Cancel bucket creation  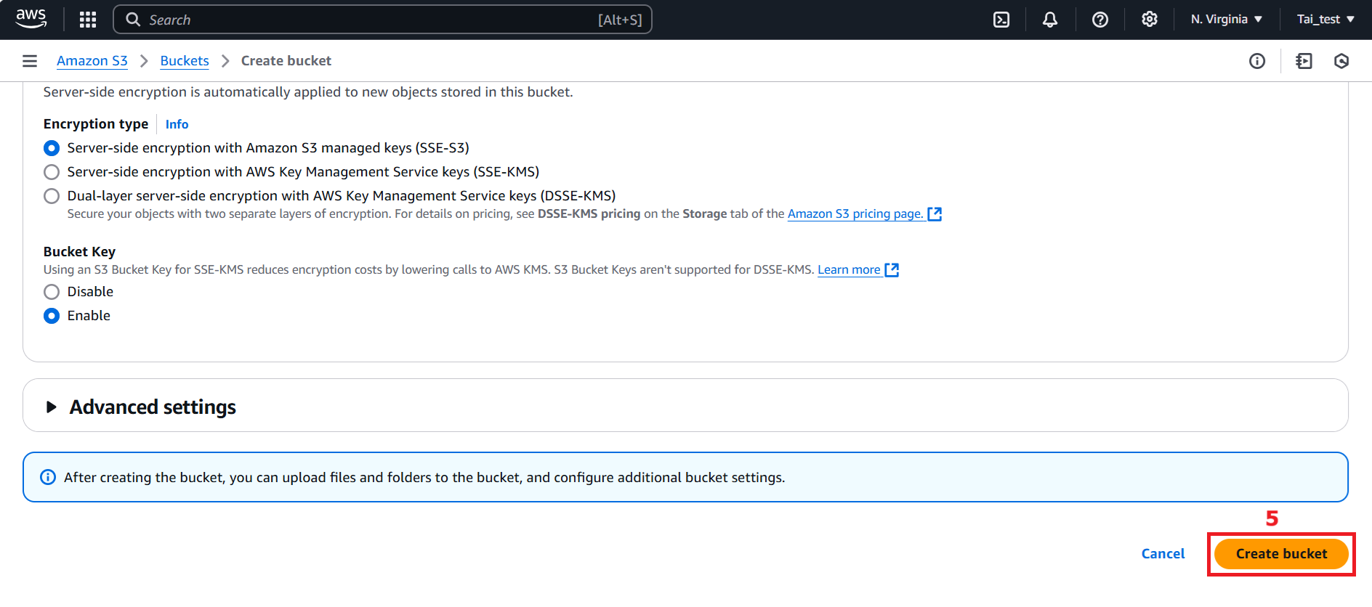(x=1163, y=554)
